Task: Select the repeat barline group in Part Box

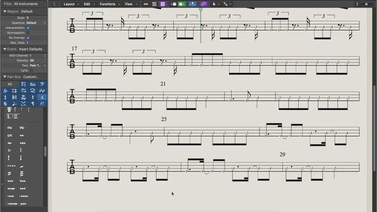Action: click(x=14, y=97)
